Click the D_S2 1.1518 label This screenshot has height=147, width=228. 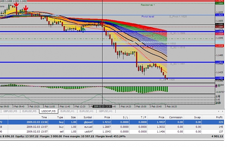coord(178,47)
